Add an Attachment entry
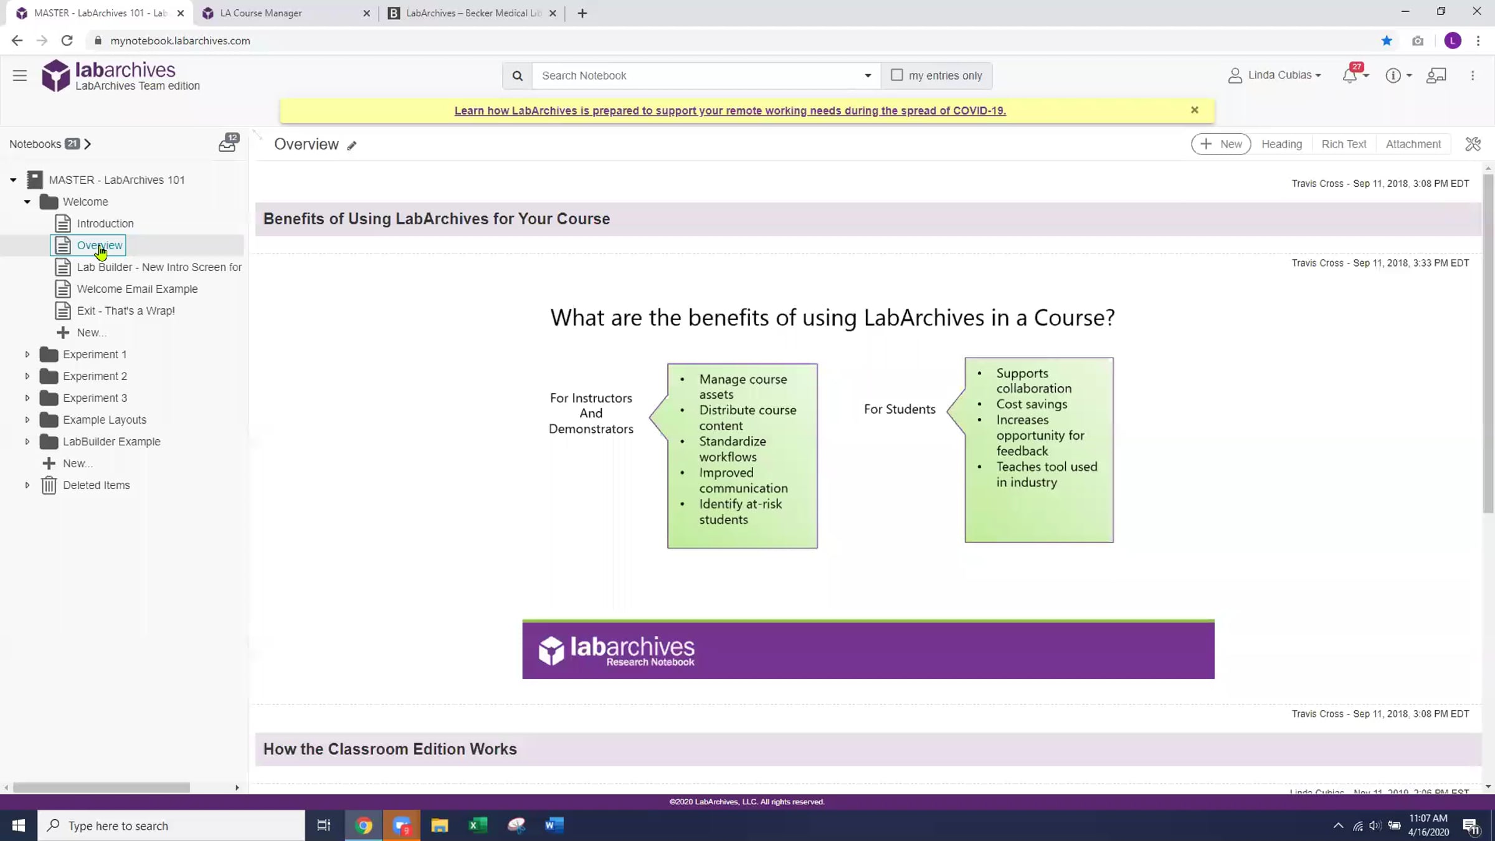This screenshot has height=841, width=1495. (1413, 144)
